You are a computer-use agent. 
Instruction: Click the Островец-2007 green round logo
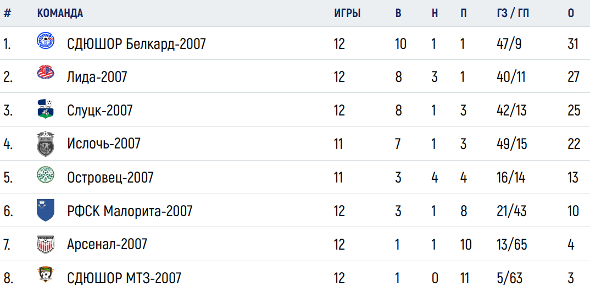(x=46, y=175)
